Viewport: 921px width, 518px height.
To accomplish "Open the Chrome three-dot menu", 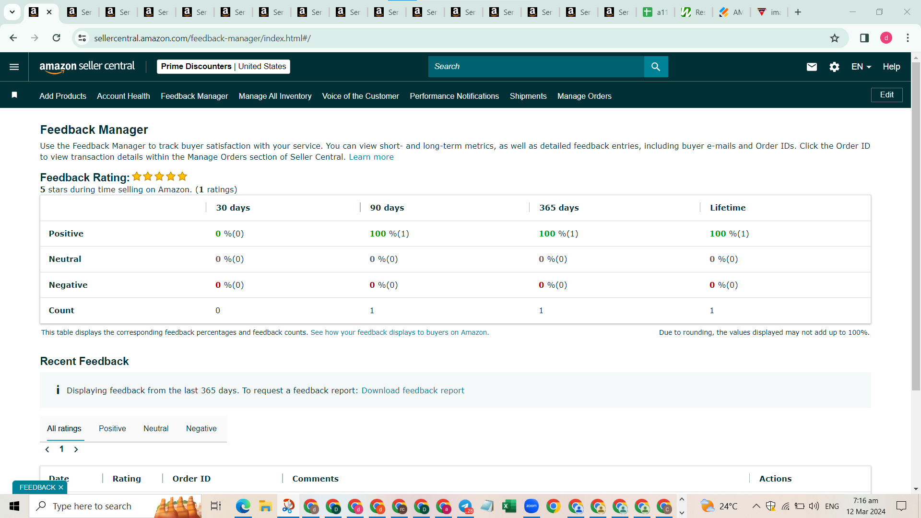I will [908, 38].
